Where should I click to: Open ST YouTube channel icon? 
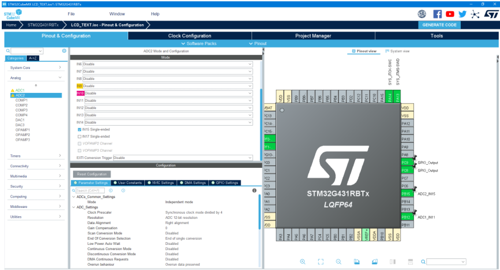(450, 14)
